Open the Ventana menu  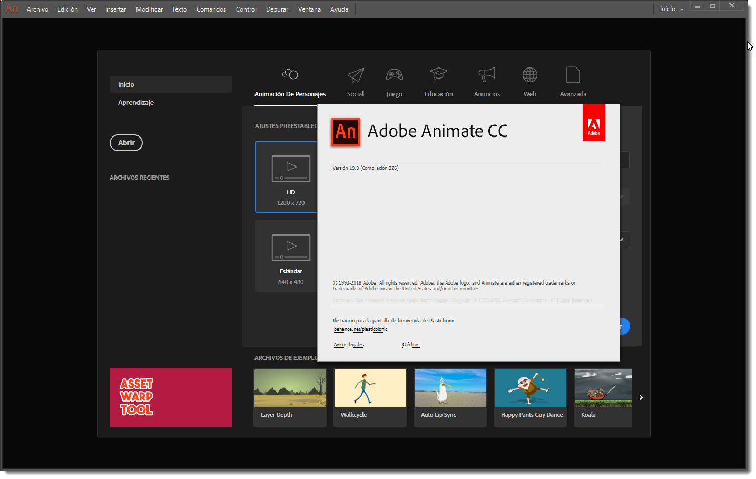click(x=309, y=9)
